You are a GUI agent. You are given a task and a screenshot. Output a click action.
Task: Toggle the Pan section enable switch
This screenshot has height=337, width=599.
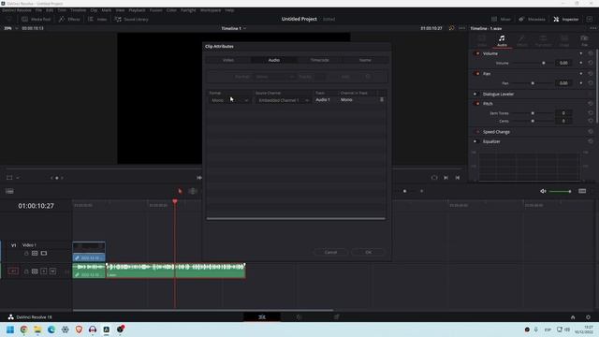point(476,74)
